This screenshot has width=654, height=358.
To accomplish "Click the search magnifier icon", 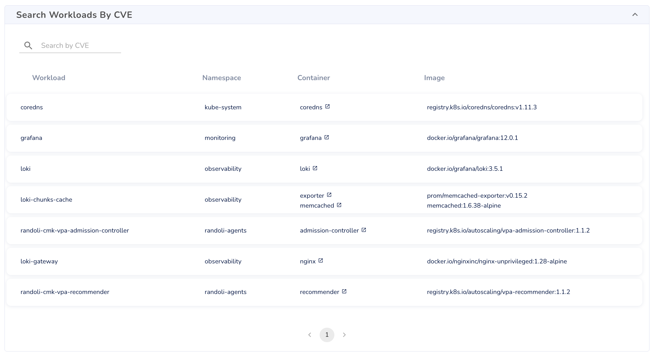I will coord(28,45).
